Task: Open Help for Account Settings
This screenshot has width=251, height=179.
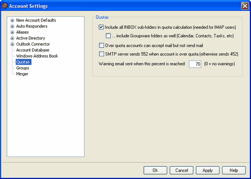Action: pos(234,171)
